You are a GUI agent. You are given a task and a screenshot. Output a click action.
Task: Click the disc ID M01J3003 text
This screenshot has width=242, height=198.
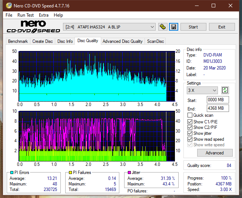212,61
